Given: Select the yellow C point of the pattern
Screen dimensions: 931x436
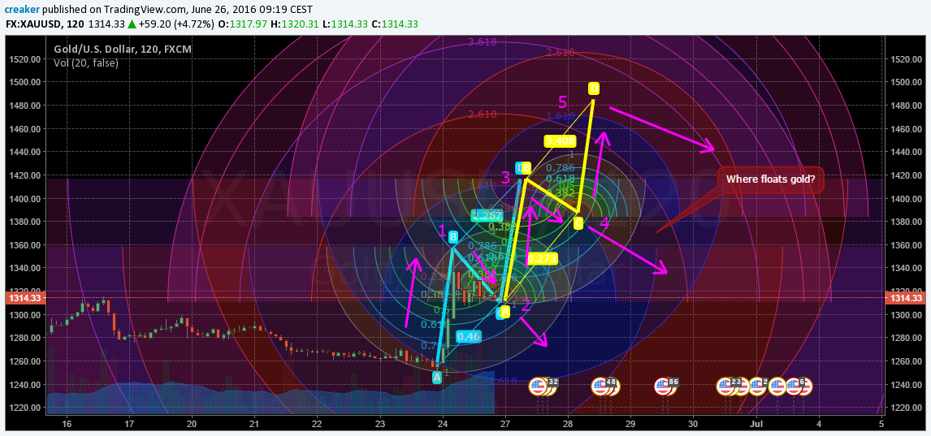Looking at the screenshot, I should point(578,223).
